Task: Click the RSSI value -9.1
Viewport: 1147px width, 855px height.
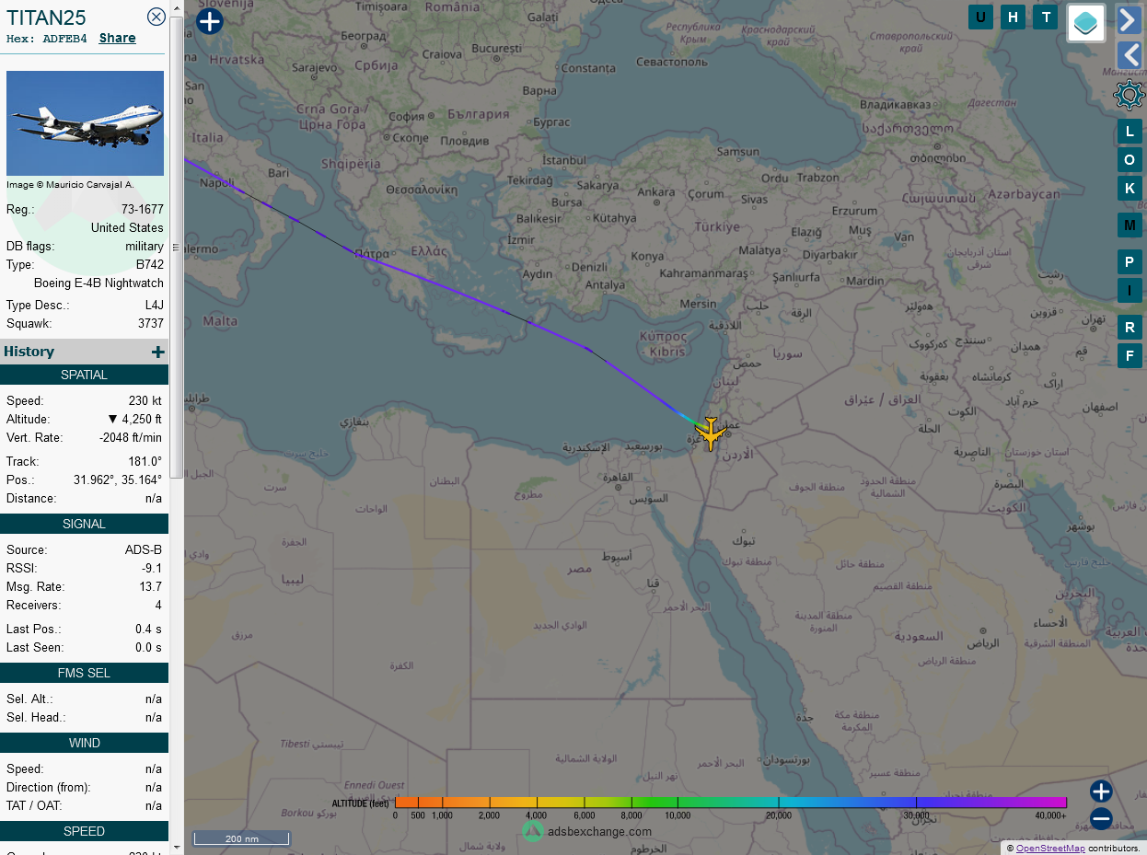Action: (152, 569)
